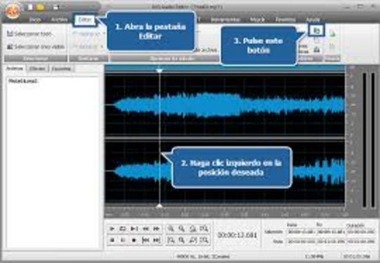
Task: Click the time ruler below the waveform
Action: pyautogui.click(x=225, y=213)
